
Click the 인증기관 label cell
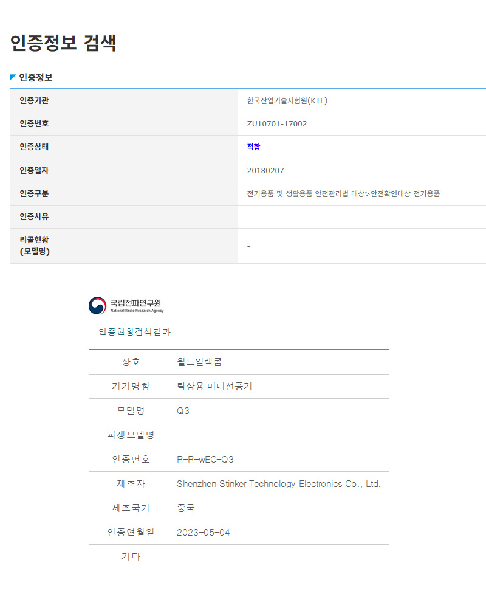coord(124,101)
